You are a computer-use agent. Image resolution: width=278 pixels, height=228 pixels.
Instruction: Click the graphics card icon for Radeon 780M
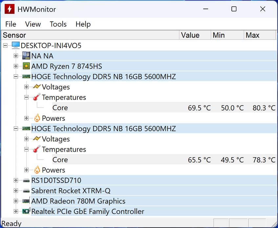pos(26,201)
